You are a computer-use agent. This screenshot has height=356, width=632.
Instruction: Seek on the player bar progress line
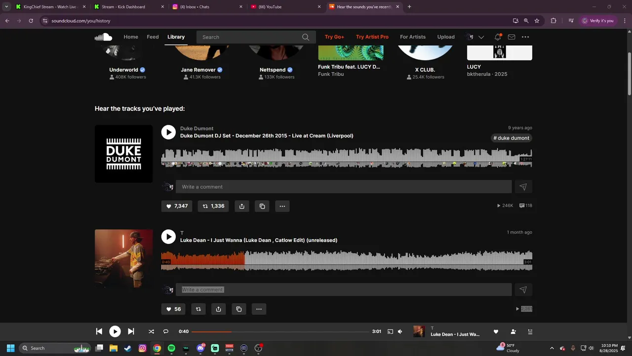pos(280,332)
